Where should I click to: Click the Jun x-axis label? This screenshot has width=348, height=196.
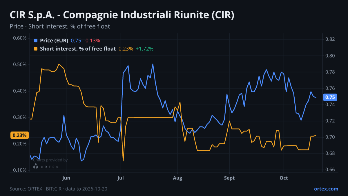[x=66, y=178]
